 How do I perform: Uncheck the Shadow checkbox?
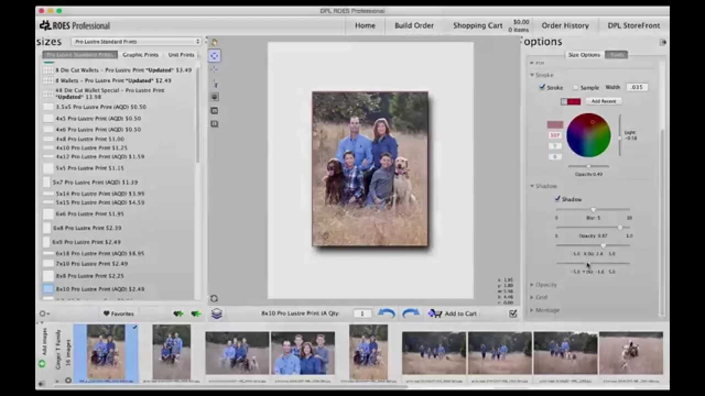point(557,199)
